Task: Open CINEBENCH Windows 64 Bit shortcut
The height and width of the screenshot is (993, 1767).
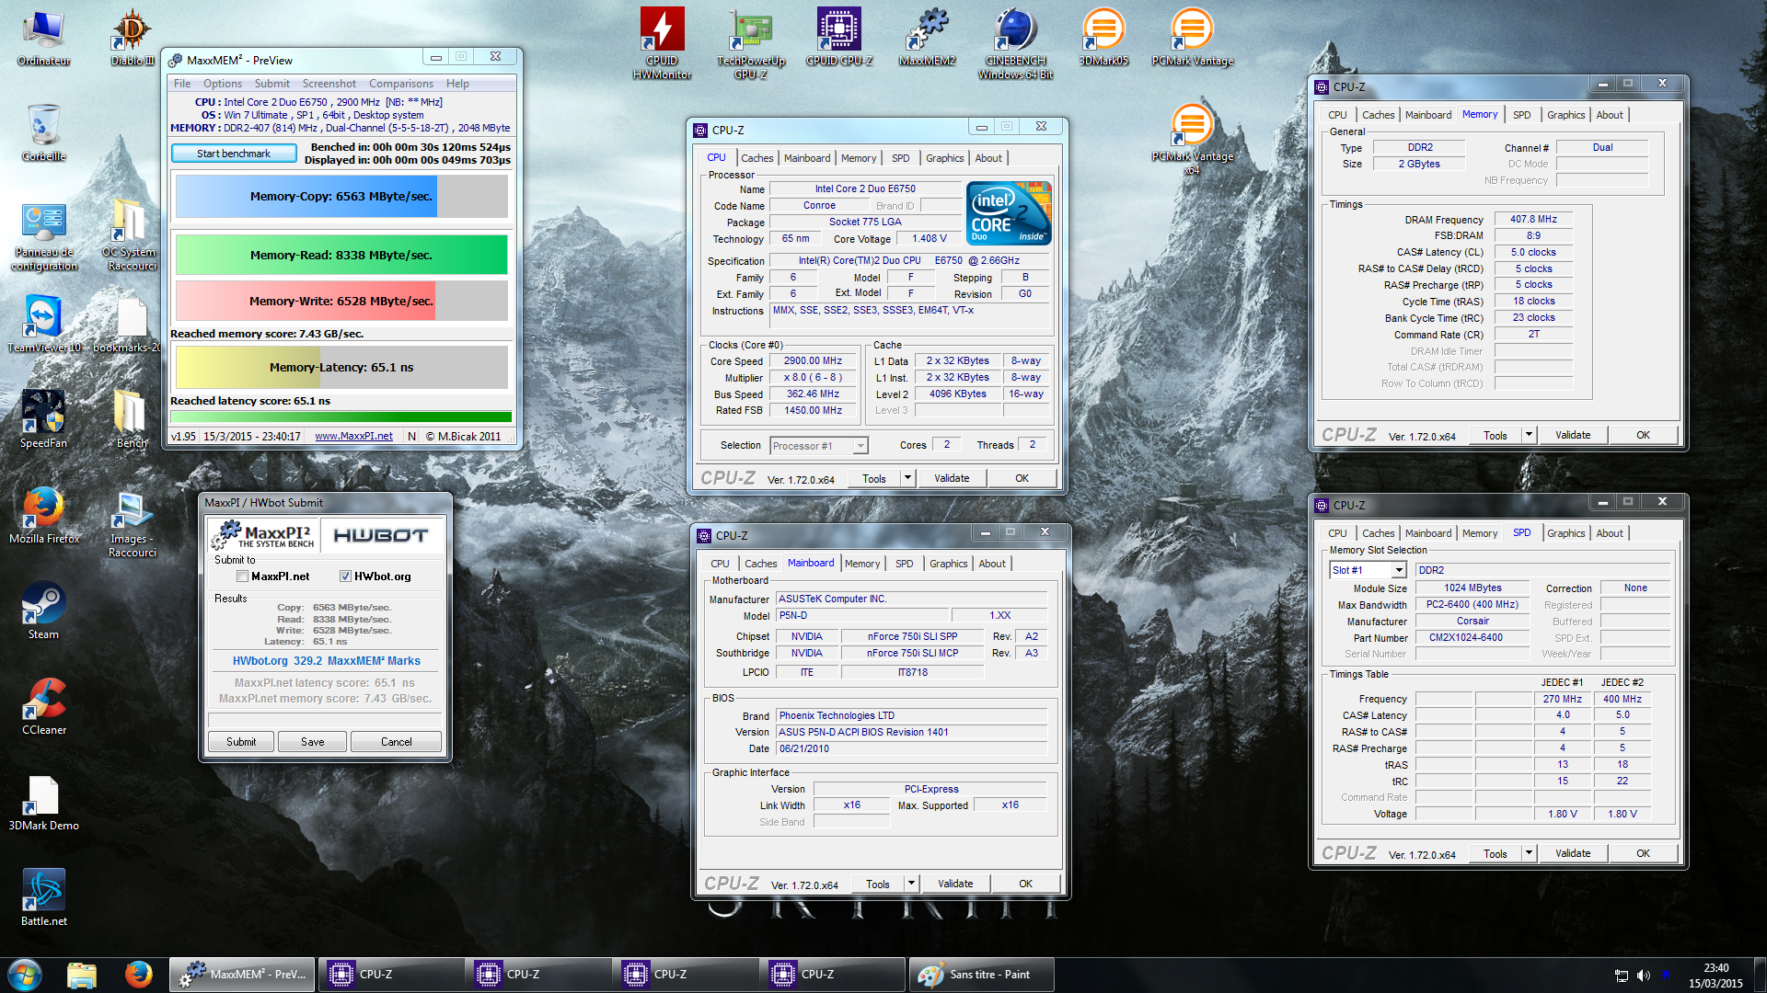Action: pyautogui.click(x=1015, y=44)
